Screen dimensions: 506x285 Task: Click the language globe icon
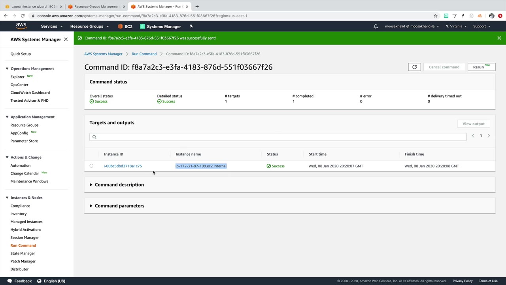point(39,281)
